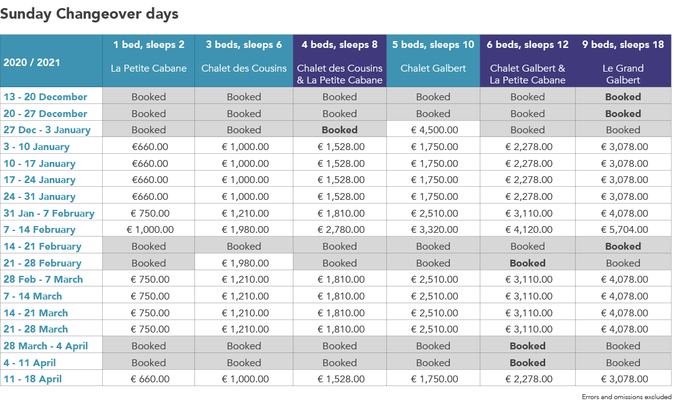
Task: Click the '€660.00' price for 3 - 10 January
Action: point(150,146)
